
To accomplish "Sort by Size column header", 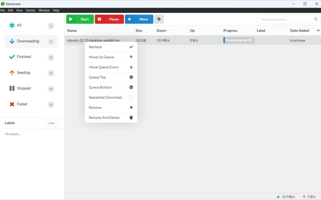I will pos(139,31).
